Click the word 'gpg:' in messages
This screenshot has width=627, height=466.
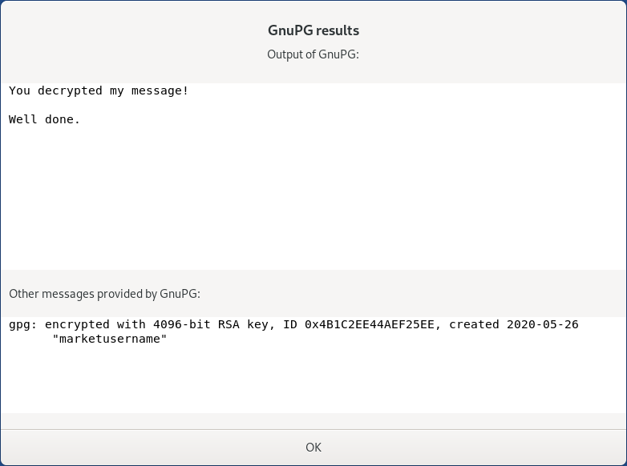[x=23, y=324]
